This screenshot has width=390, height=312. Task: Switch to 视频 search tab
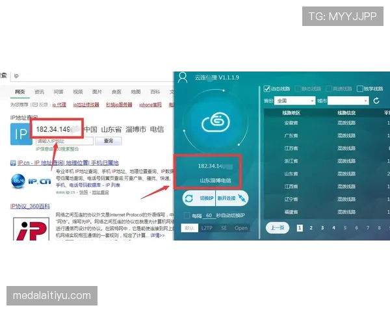78,92
